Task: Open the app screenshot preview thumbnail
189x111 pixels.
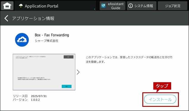Action: click(x=44, y=72)
